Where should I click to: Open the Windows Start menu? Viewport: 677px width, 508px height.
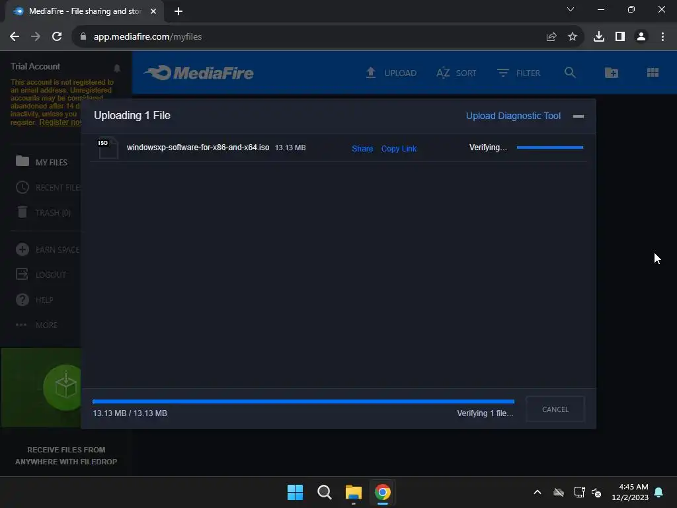click(x=296, y=492)
